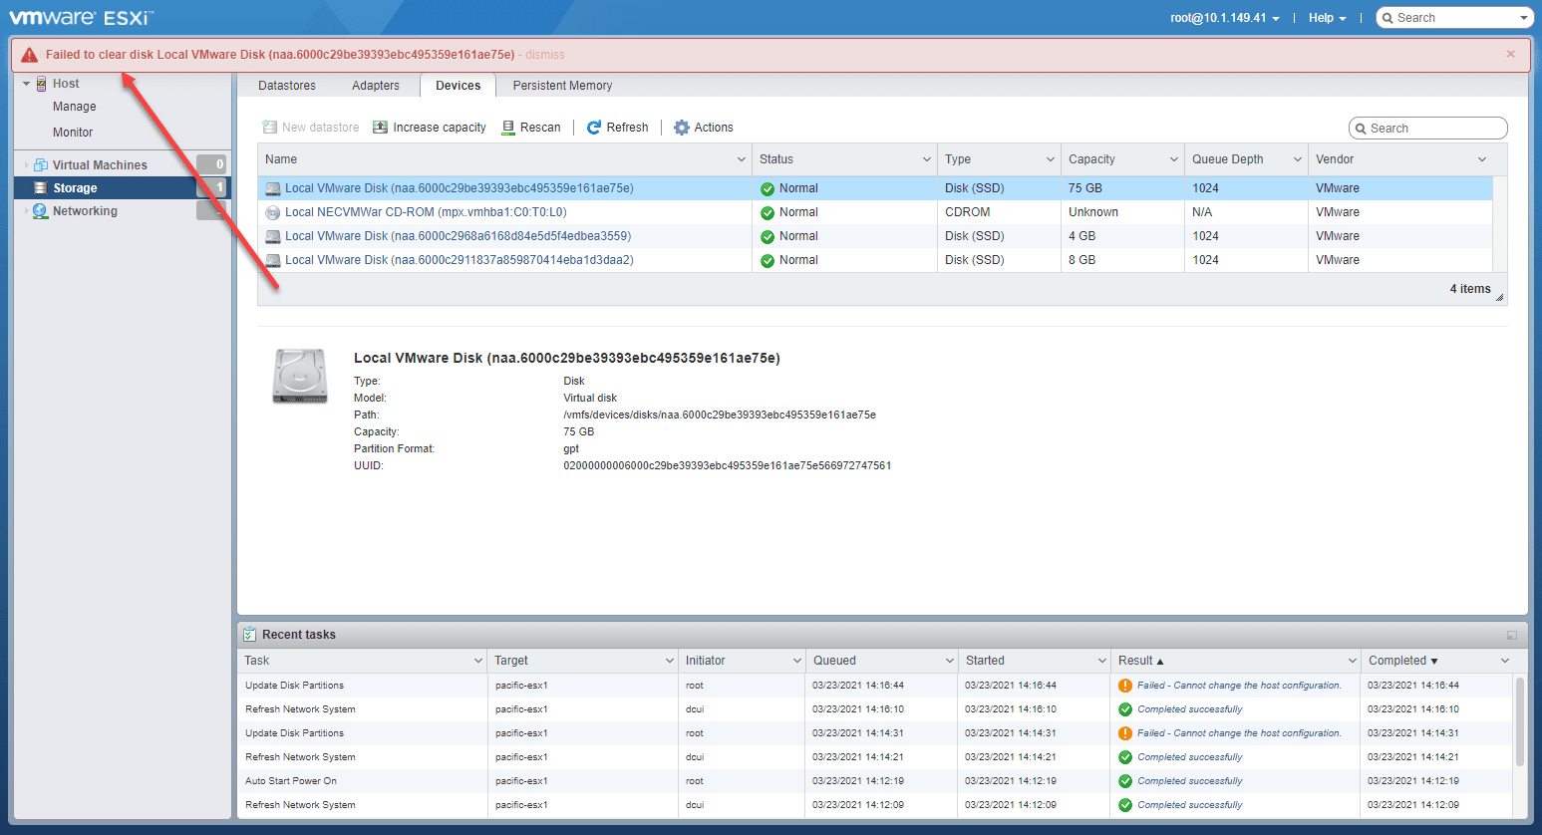Click the Virtual Machines icon in navigator
Screen dimensions: 1542x835
click(40, 165)
